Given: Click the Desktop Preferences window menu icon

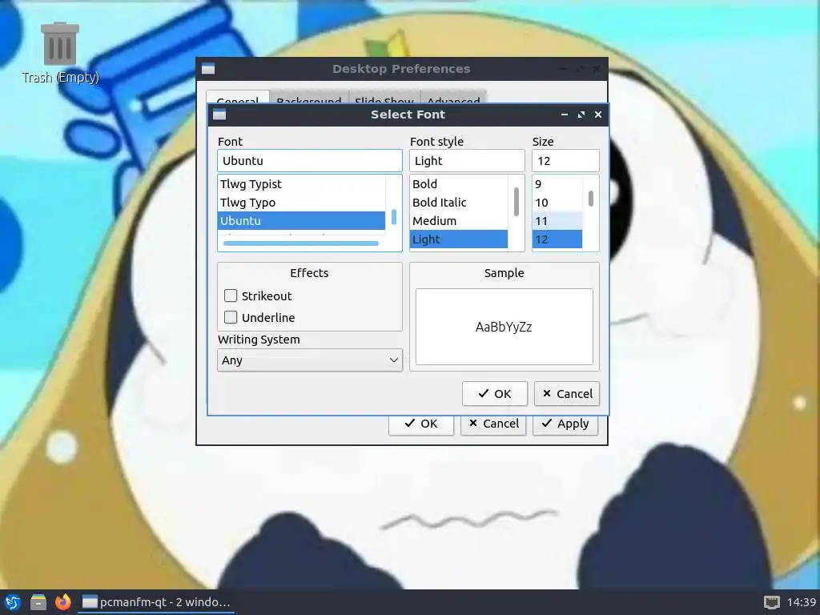Looking at the screenshot, I should coord(208,69).
